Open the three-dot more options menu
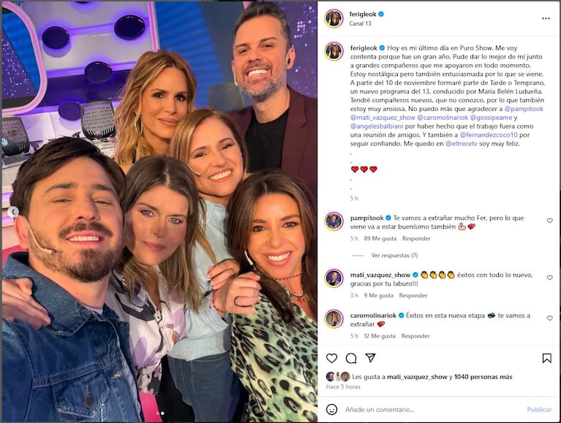 coord(546,18)
